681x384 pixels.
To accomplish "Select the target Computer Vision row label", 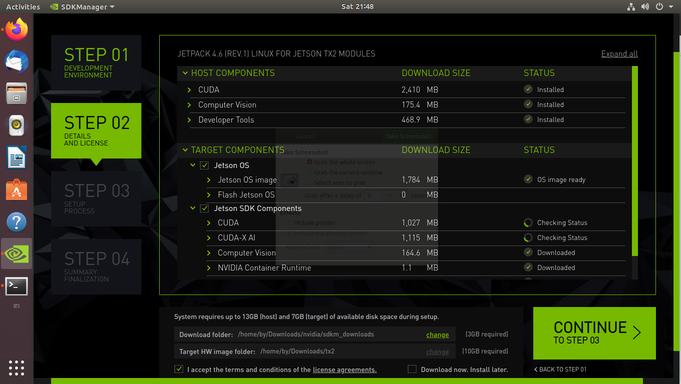I will pyautogui.click(x=247, y=253).
